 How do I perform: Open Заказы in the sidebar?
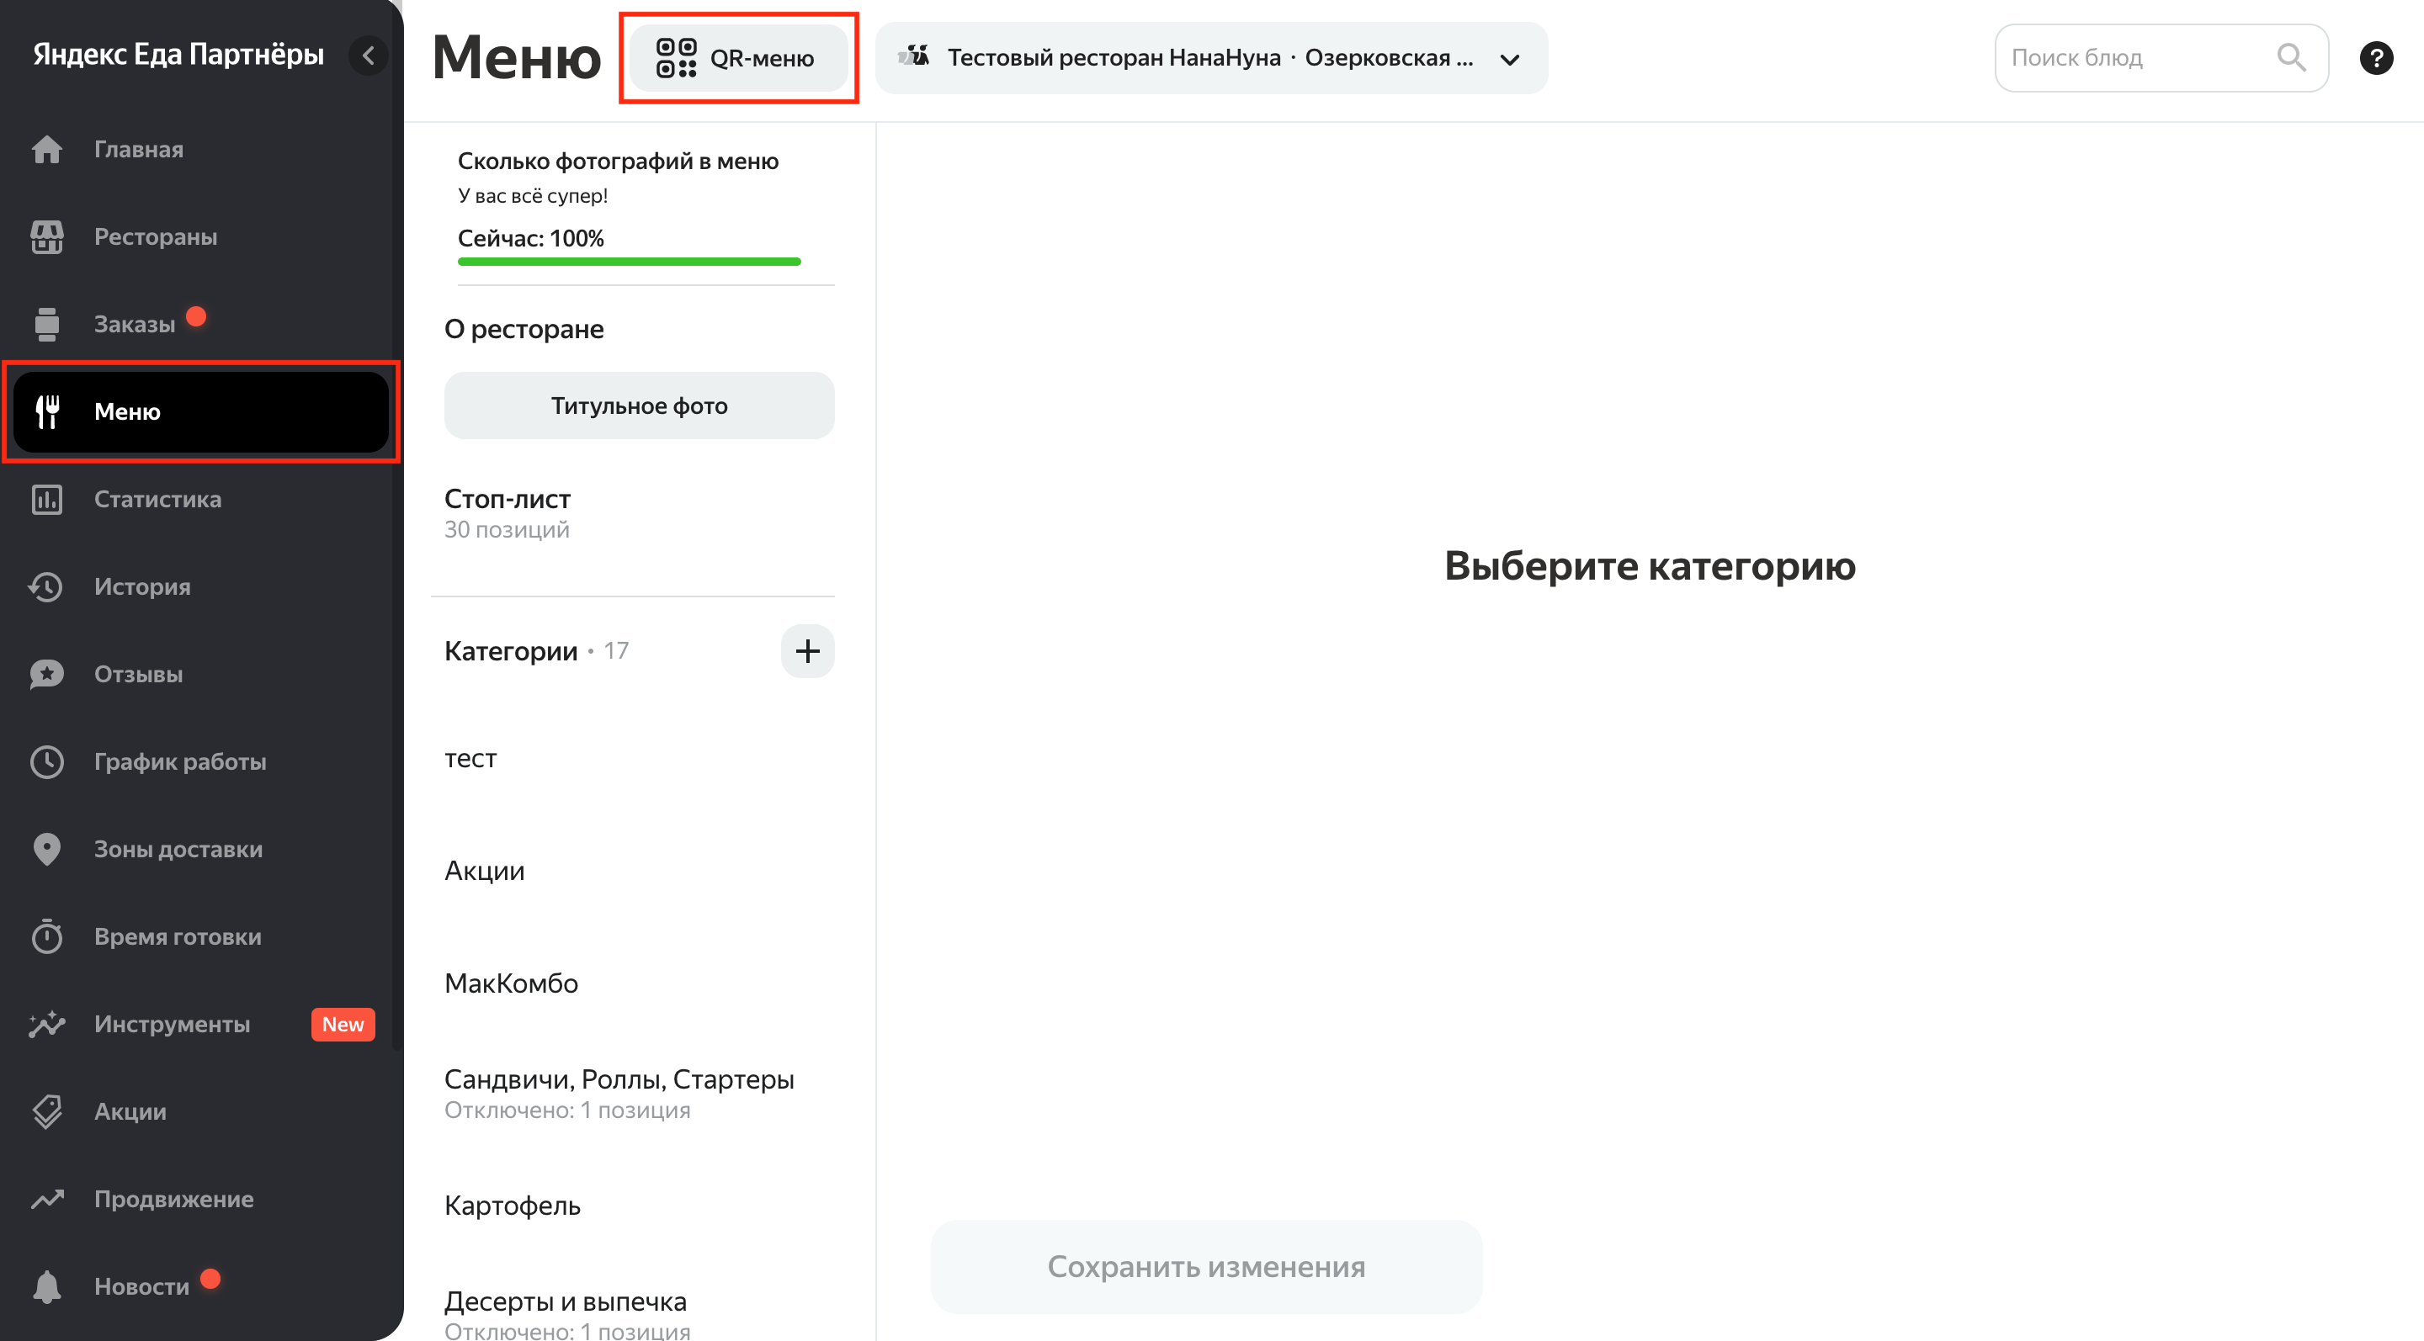(200, 325)
